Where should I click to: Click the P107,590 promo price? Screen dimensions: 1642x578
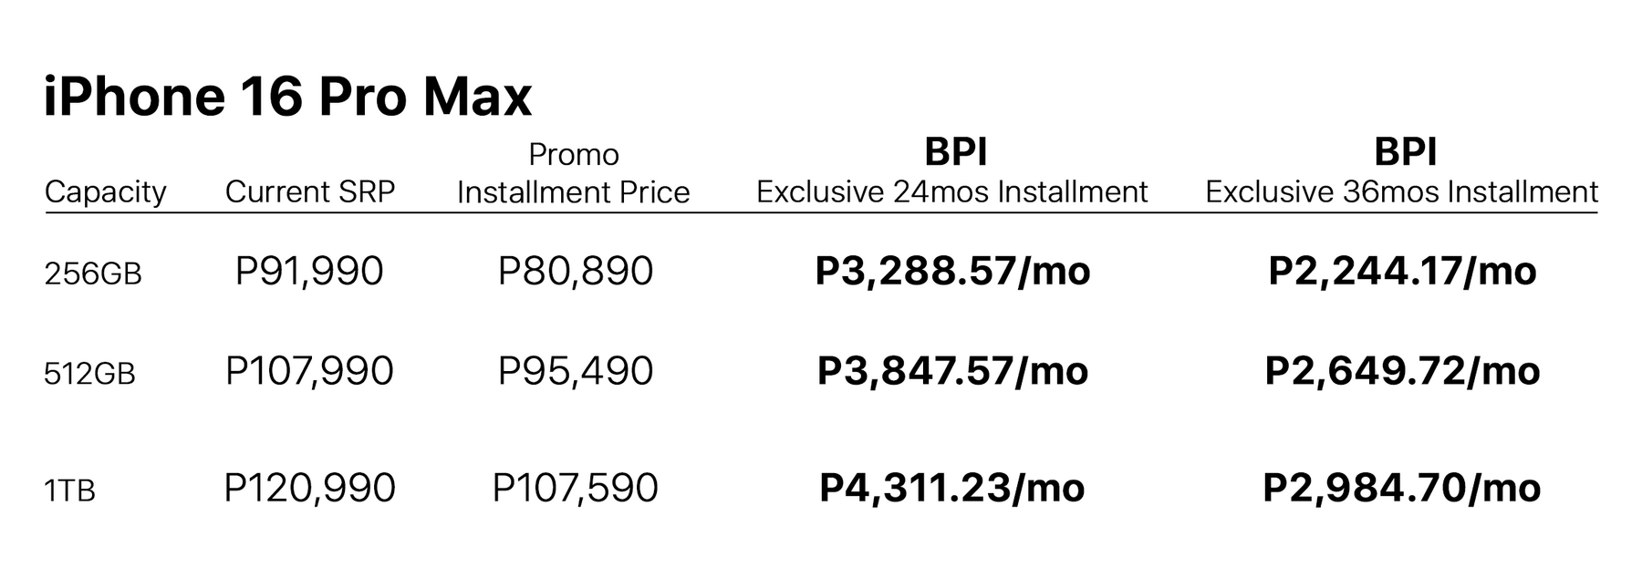(575, 489)
